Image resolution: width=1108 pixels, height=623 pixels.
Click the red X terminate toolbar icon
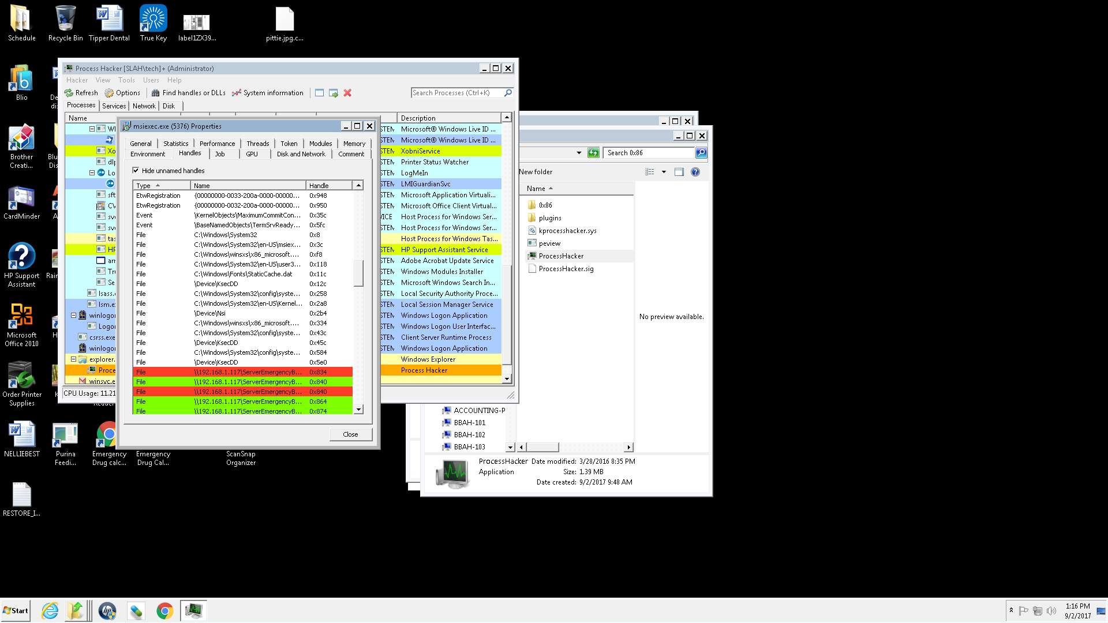tap(347, 93)
